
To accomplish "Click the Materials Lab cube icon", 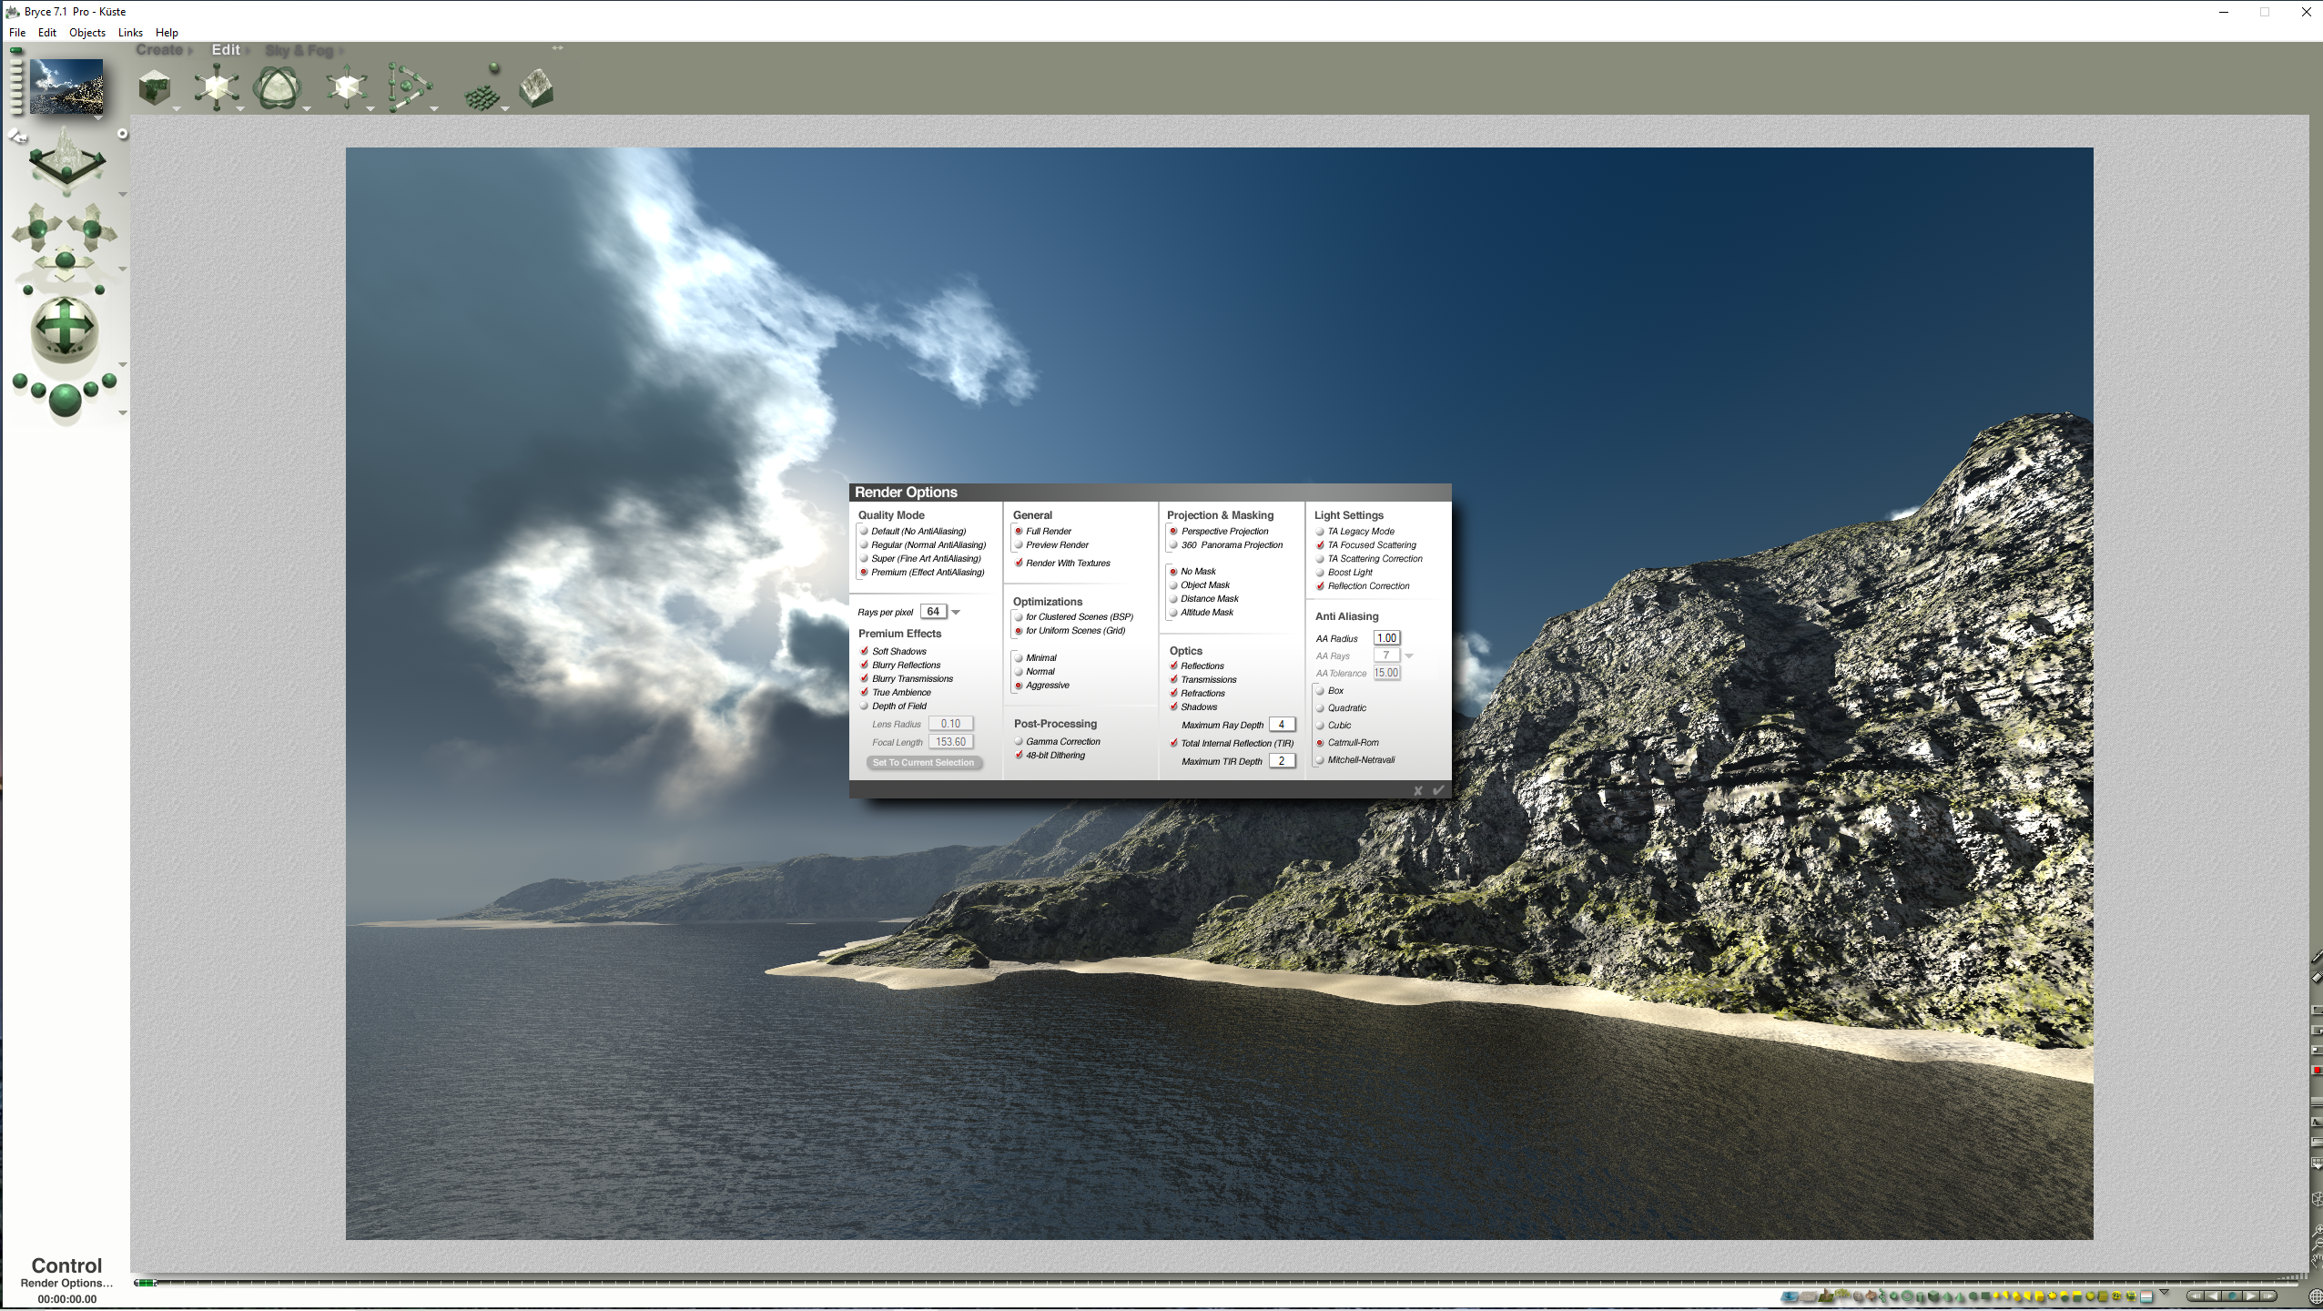I will (155, 88).
